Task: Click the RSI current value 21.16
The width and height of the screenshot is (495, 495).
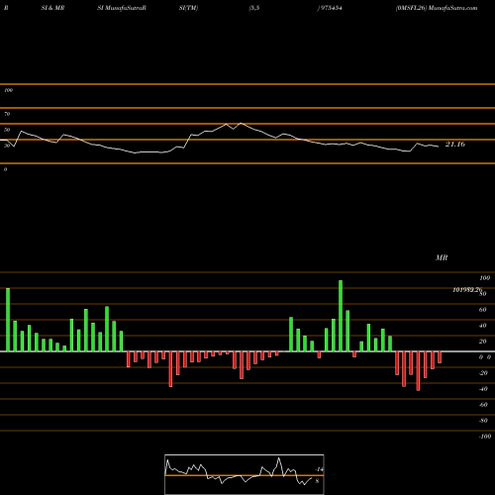Action: tap(455, 145)
